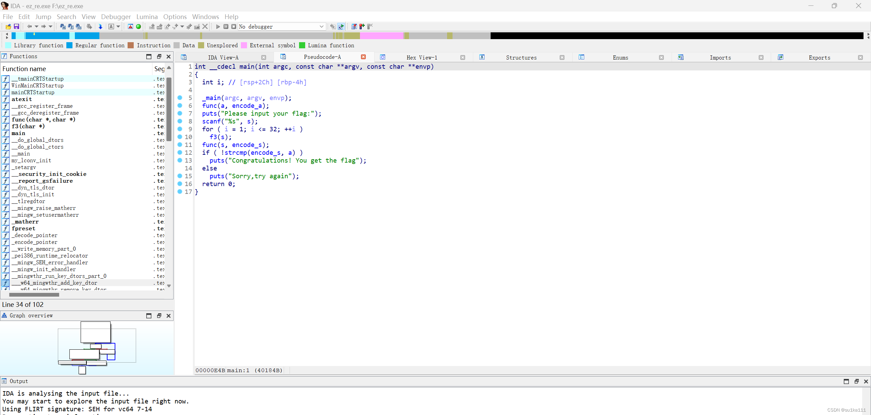The height and width of the screenshot is (415, 871).
Task: Pause the process using the Pause icon
Action: pyautogui.click(x=226, y=26)
